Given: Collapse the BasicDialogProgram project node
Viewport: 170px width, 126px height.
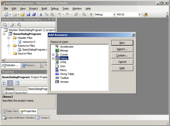Looking at the screenshot, I should [x=4, y=34].
